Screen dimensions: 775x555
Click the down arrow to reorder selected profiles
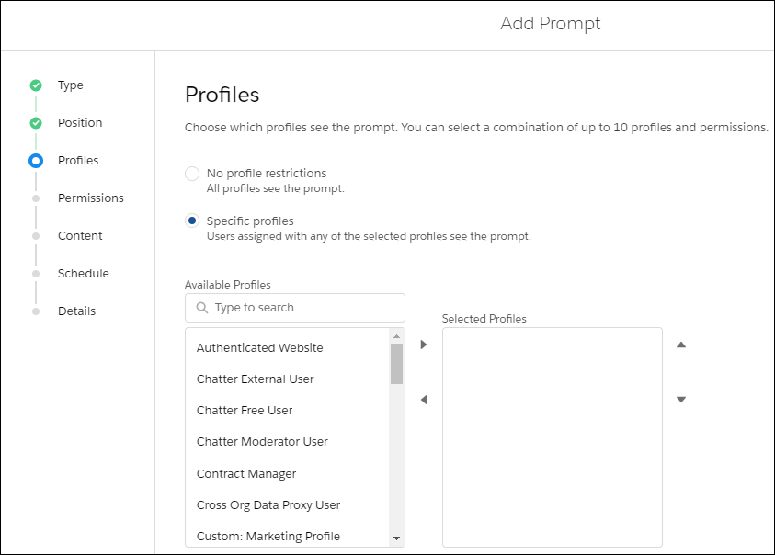[681, 400]
